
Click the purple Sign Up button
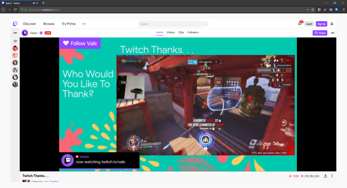click(x=321, y=24)
